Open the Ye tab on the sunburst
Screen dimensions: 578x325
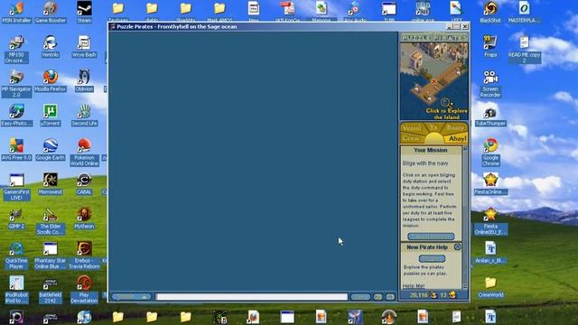433,126
